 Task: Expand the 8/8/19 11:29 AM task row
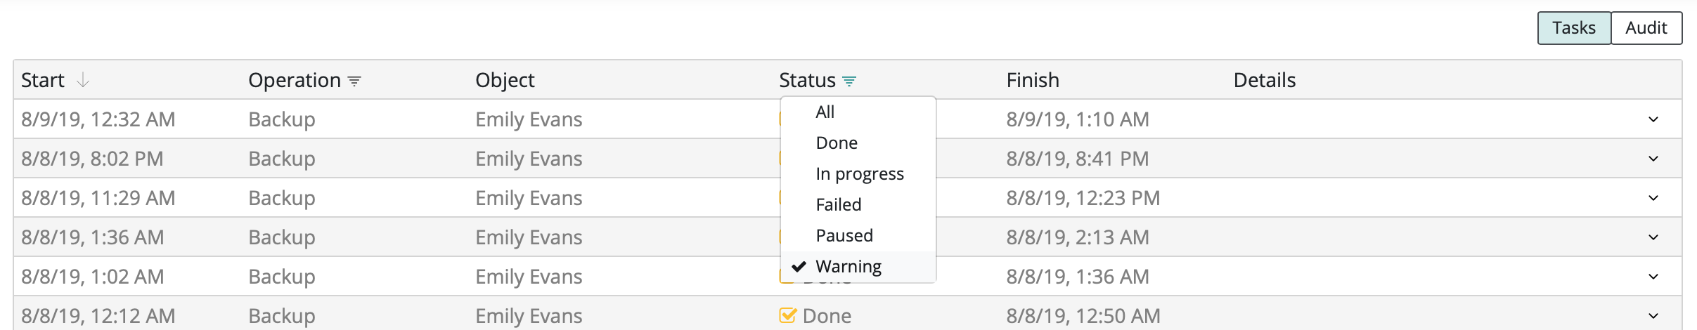coord(1653,198)
